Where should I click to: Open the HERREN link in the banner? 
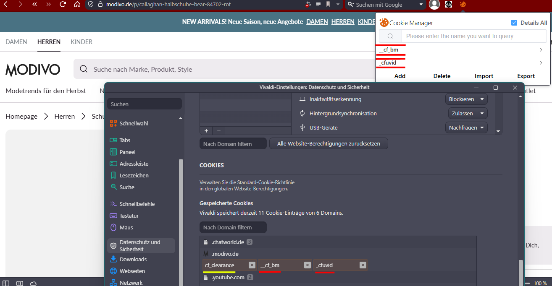343,21
